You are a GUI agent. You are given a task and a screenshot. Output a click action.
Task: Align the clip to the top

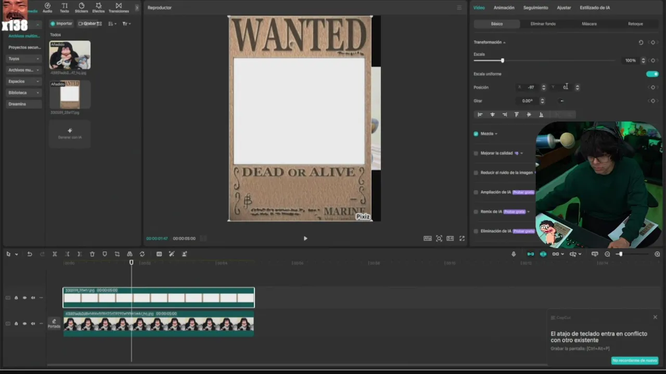517,115
